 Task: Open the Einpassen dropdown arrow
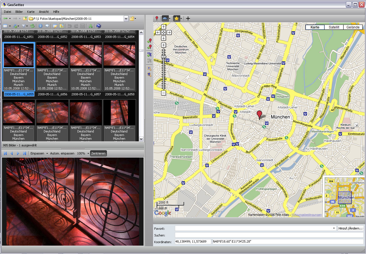coord(47,154)
